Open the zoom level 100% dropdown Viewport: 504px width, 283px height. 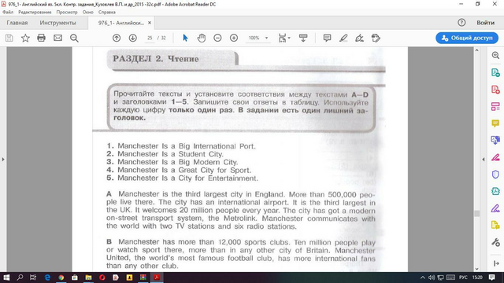point(258,38)
